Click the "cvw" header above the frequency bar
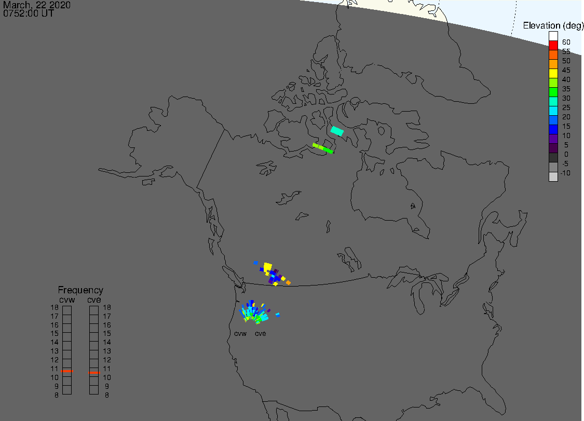Screen dimensions: 584x421 pyautogui.click(x=67, y=300)
